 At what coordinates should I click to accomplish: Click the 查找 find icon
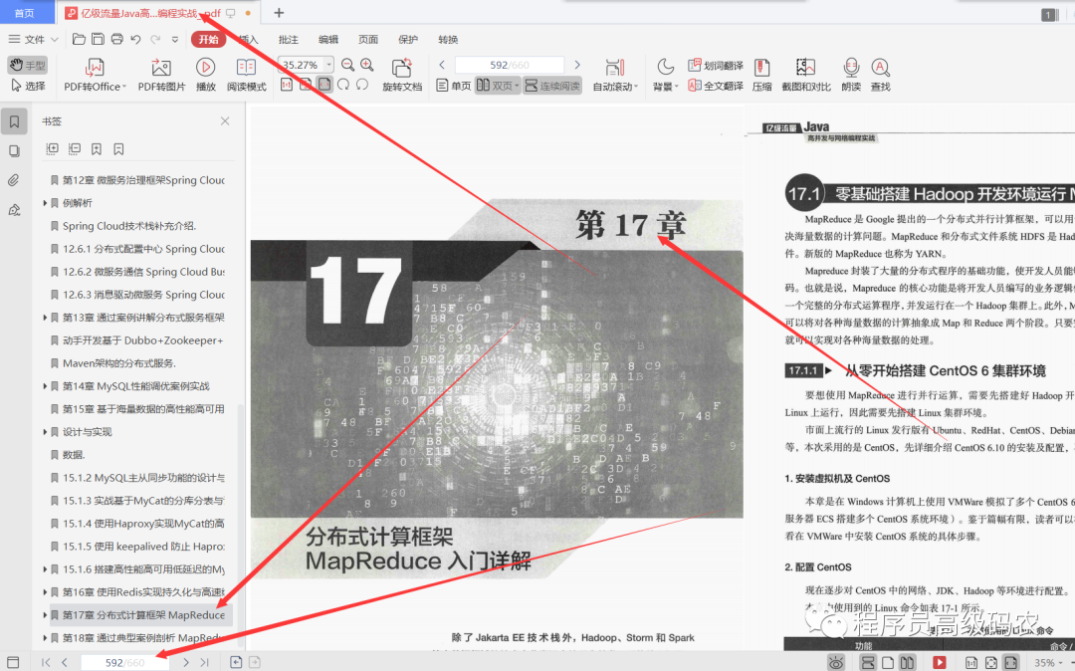[x=880, y=67]
